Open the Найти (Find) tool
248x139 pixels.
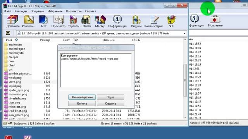pyautogui.click(x=87, y=21)
